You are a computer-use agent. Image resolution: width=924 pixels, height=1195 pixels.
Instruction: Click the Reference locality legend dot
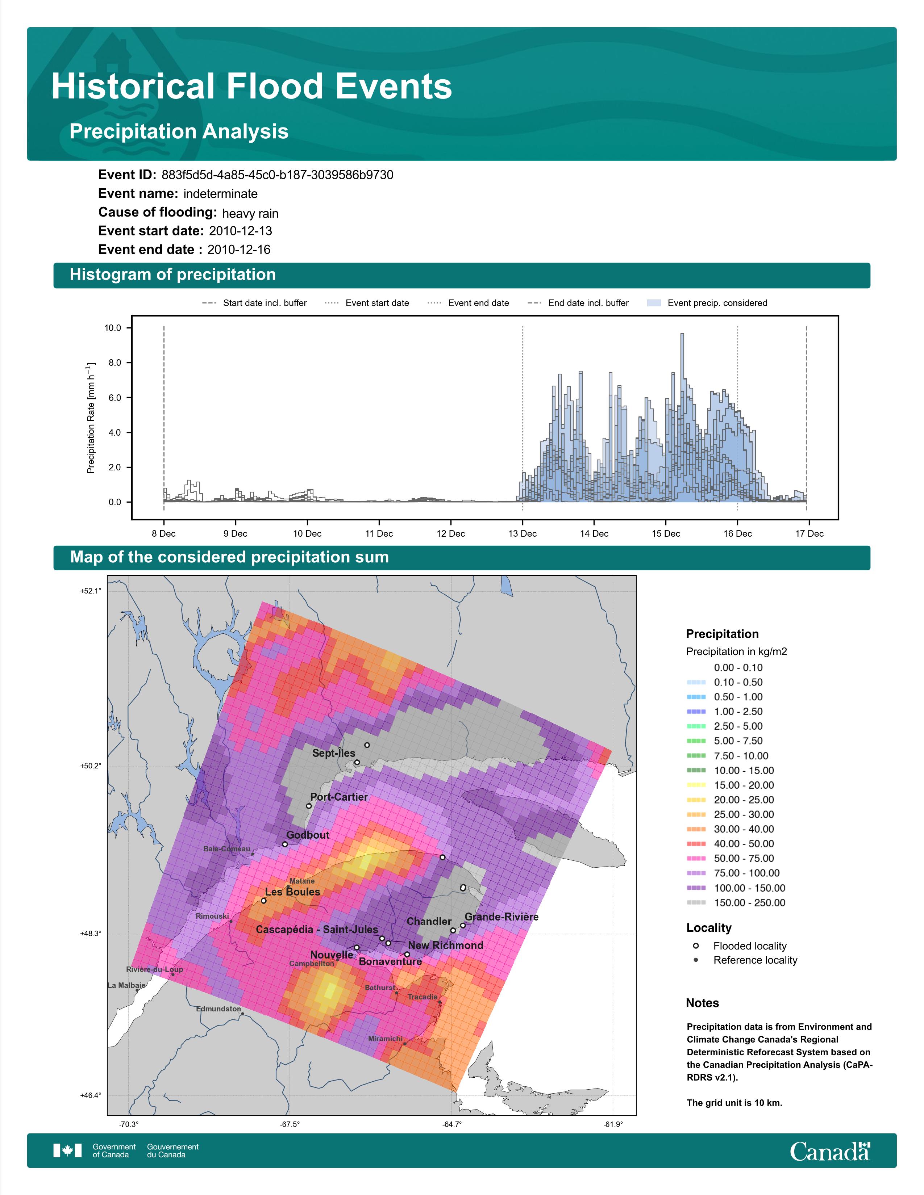coord(696,960)
